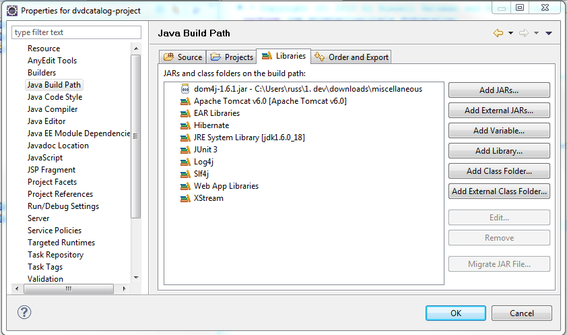
Task: Open Service Policies page
Action: pyautogui.click(x=55, y=231)
